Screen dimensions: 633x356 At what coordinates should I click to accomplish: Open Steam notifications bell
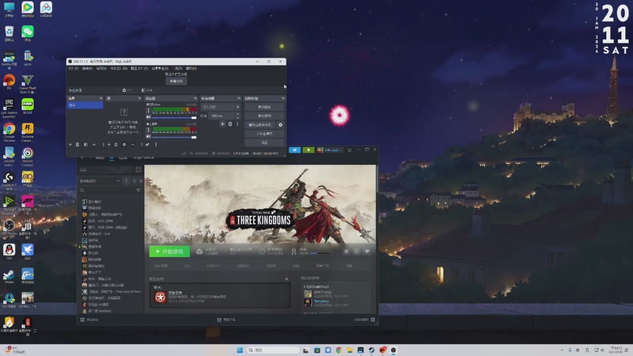tap(309, 150)
